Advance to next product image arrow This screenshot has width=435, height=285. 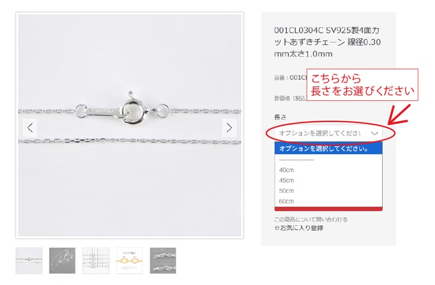pyautogui.click(x=229, y=128)
